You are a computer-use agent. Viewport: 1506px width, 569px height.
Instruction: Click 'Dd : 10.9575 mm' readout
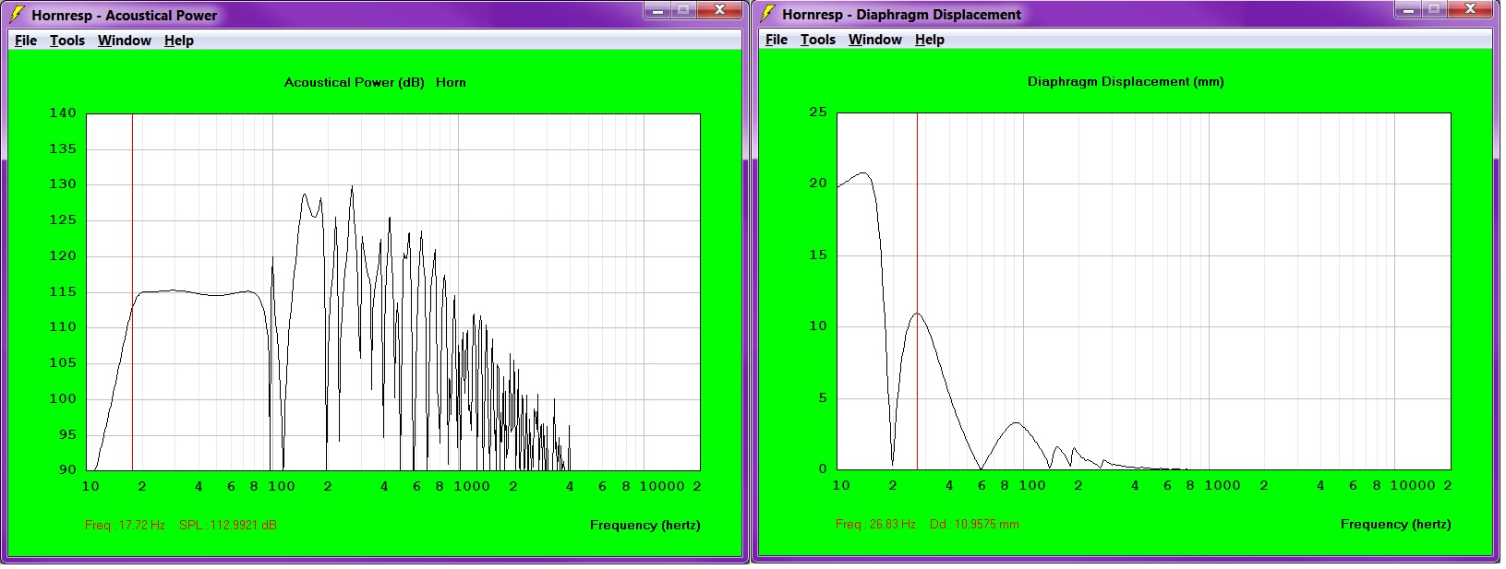point(974,524)
